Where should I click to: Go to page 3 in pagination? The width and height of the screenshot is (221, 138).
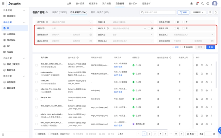[x=155, y=134]
